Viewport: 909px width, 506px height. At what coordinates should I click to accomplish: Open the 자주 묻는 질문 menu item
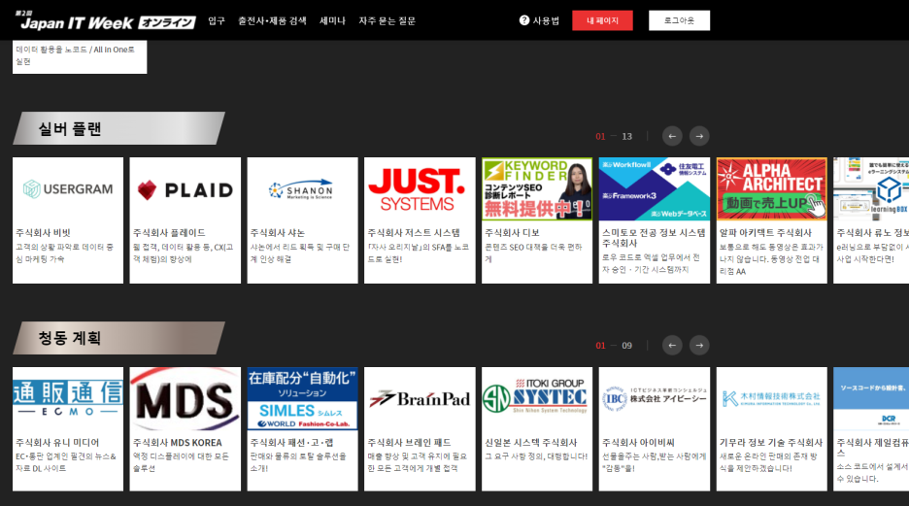(x=387, y=20)
